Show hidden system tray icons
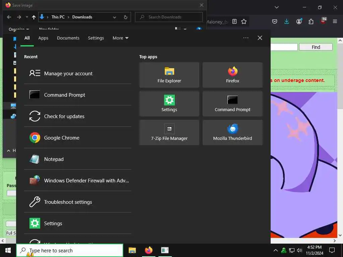Image resolution: width=343 pixels, height=257 pixels. pyautogui.click(x=276, y=250)
